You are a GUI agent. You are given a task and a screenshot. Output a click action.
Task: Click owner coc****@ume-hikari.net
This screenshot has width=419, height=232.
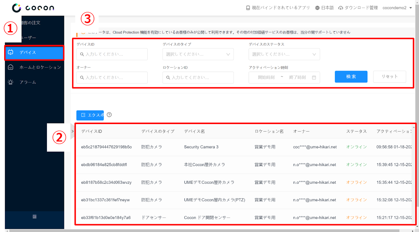[315, 147]
